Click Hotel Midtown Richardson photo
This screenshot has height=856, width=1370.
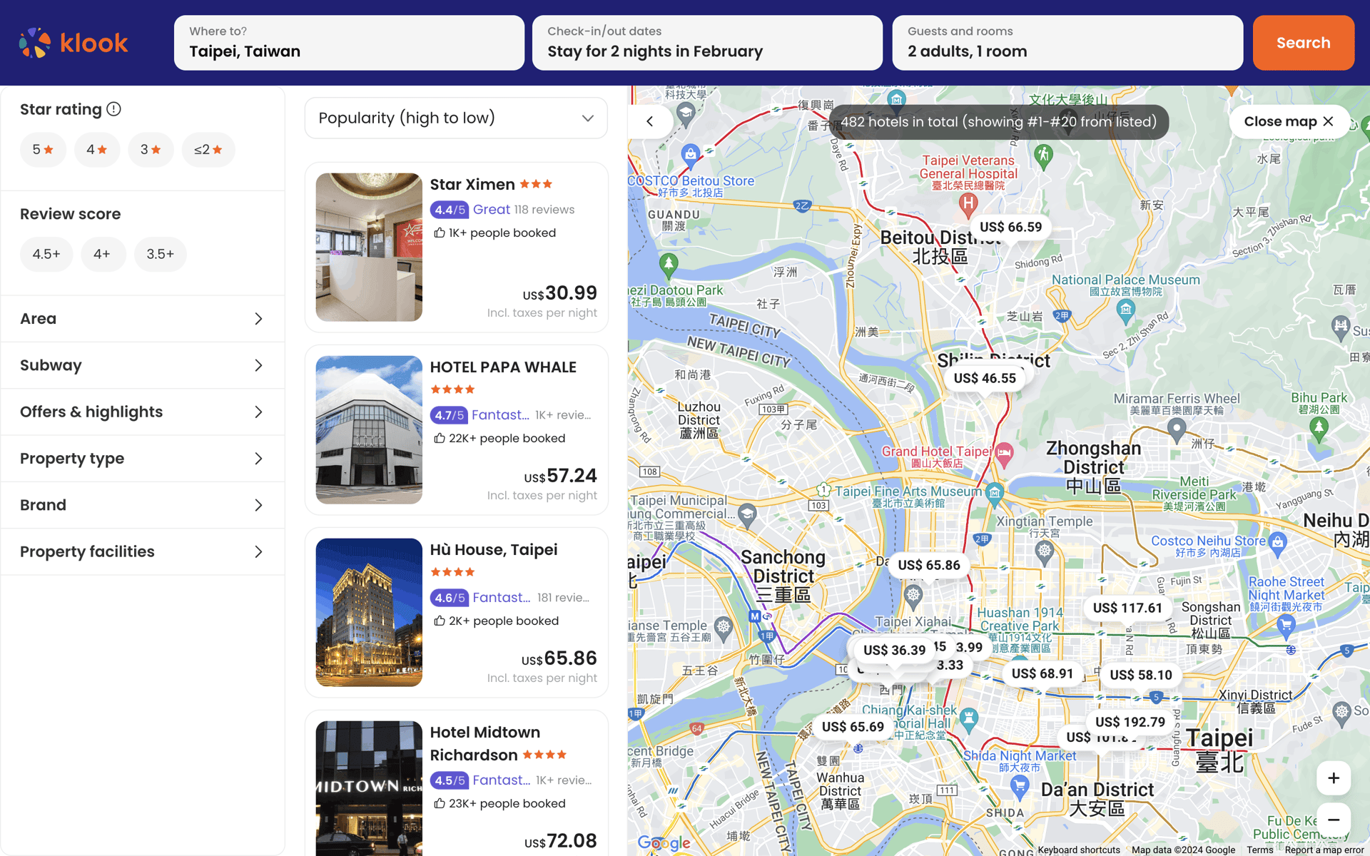pos(369,788)
